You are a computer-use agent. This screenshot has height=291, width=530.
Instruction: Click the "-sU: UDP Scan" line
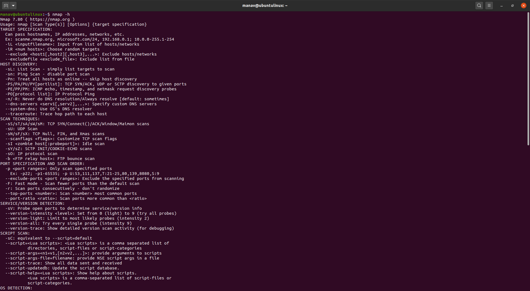(x=21, y=129)
